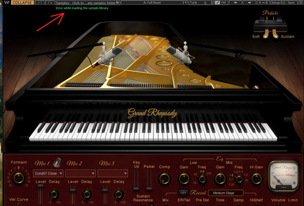
Task: Click the Mic 1 microphone icon
Action: (57, 163)
